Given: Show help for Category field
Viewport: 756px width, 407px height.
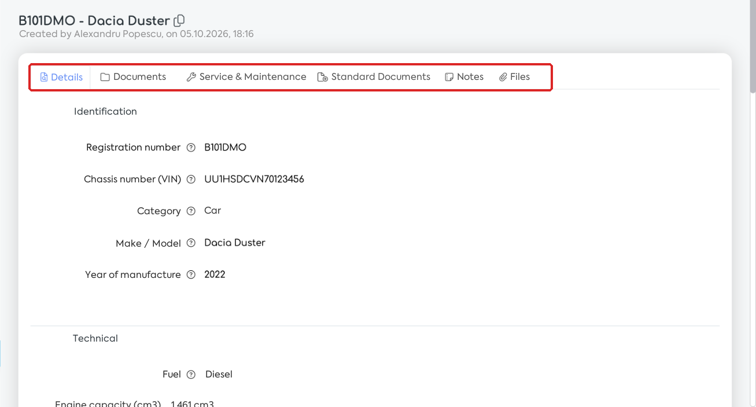Looking at the screenshot, I should [x=191, y=211].
